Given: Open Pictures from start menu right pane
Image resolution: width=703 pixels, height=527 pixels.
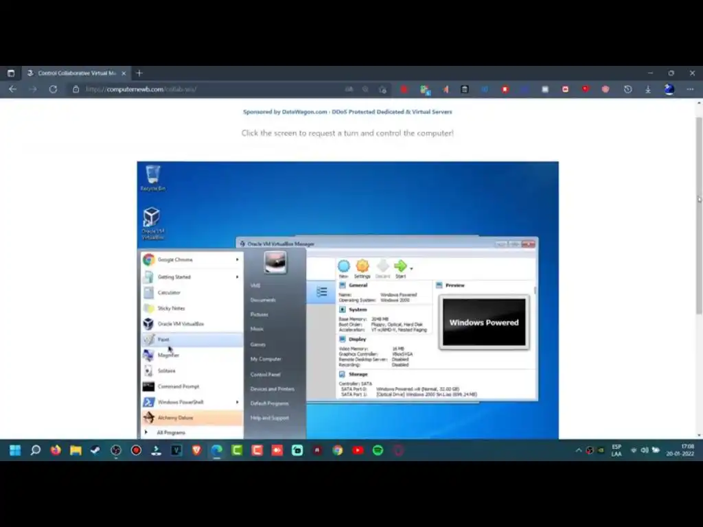Looking at the screenshot, I should (259, 314).
